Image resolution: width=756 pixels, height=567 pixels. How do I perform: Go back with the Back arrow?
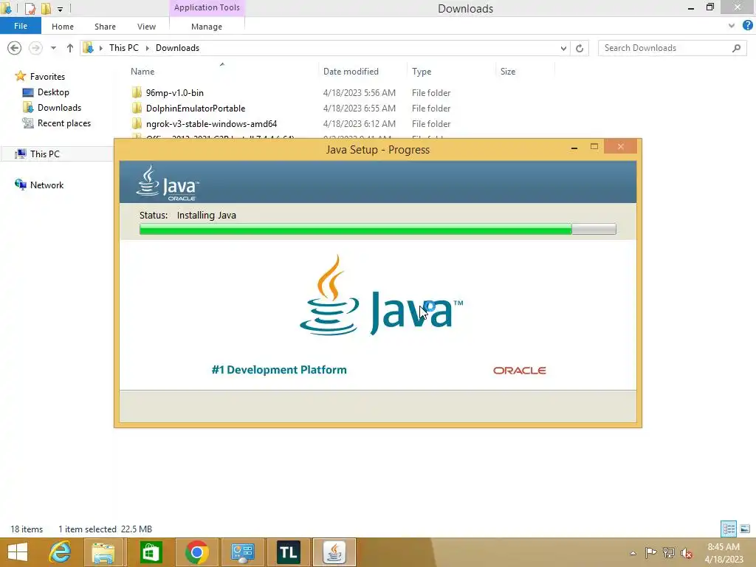tap(15, 48)
